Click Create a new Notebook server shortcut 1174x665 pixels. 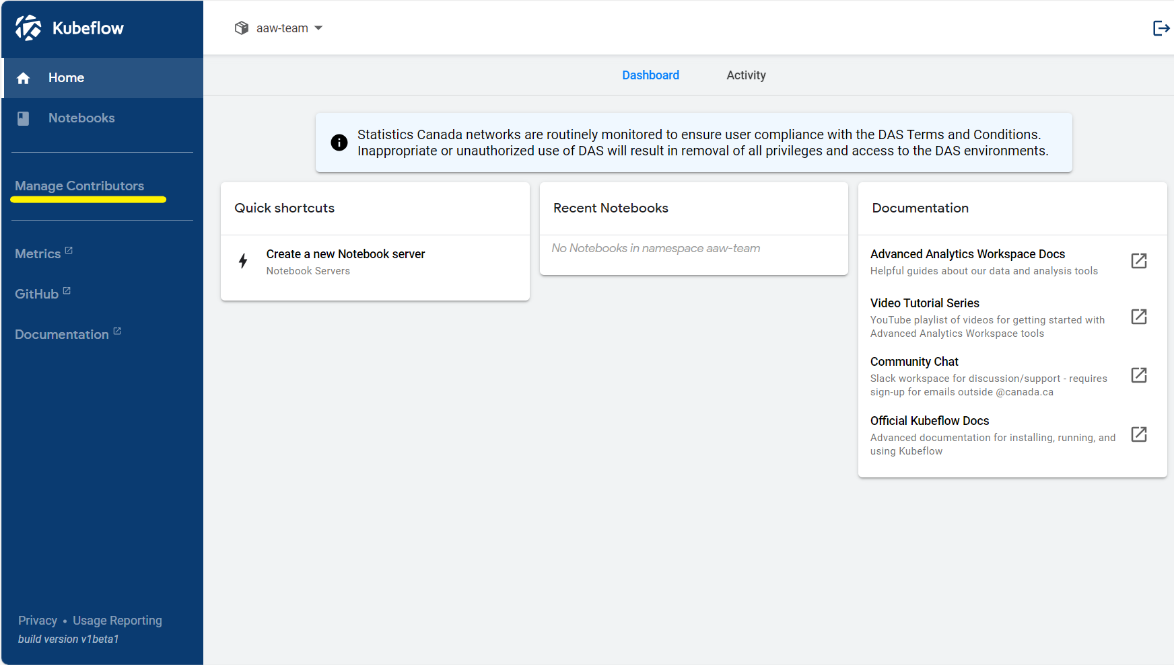point(375,262)
